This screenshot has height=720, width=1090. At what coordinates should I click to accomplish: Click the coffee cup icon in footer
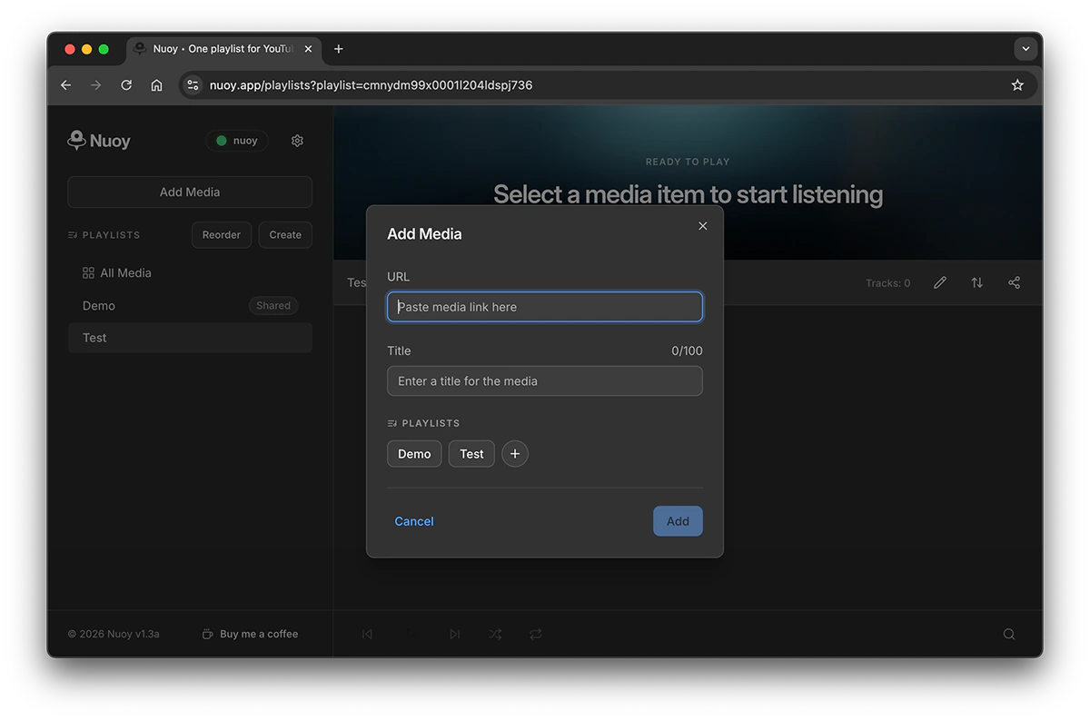208,635
